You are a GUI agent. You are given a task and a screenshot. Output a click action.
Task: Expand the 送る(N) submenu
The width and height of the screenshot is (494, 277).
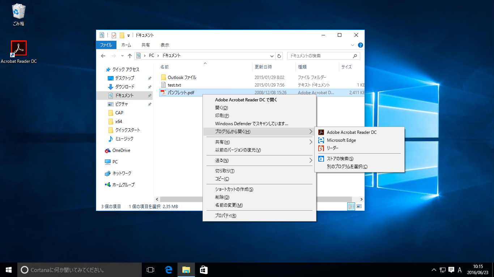(259, 161)
